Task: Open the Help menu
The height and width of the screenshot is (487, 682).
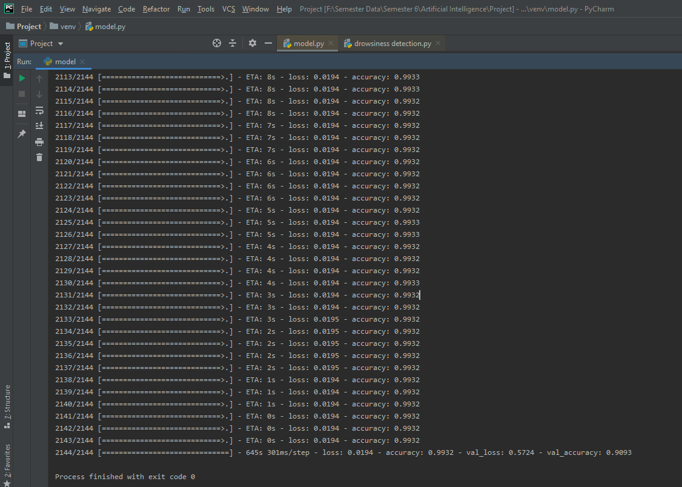Action: 284,9
